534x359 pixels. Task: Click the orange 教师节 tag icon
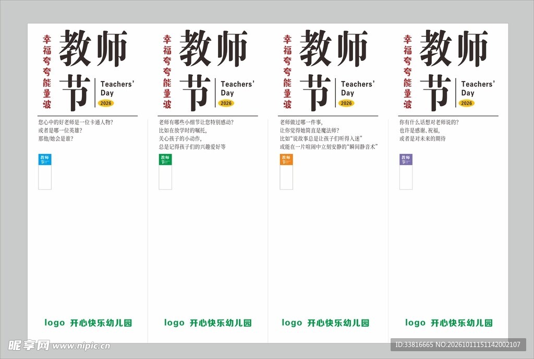(286, 159)
